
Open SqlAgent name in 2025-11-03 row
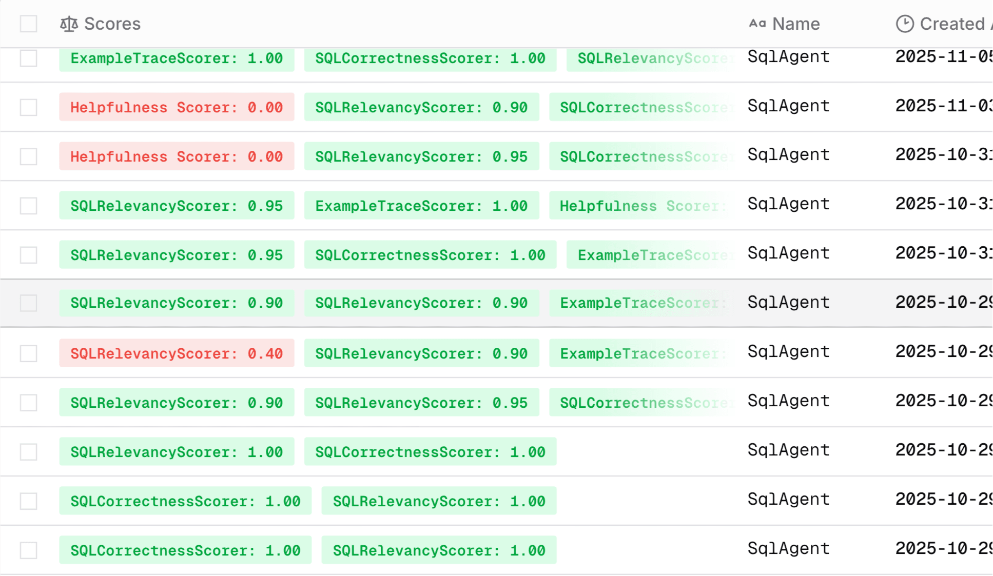[788, 106]
